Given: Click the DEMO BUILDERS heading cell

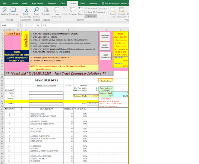Looking at the screenshot, I should tap(46, 81).
